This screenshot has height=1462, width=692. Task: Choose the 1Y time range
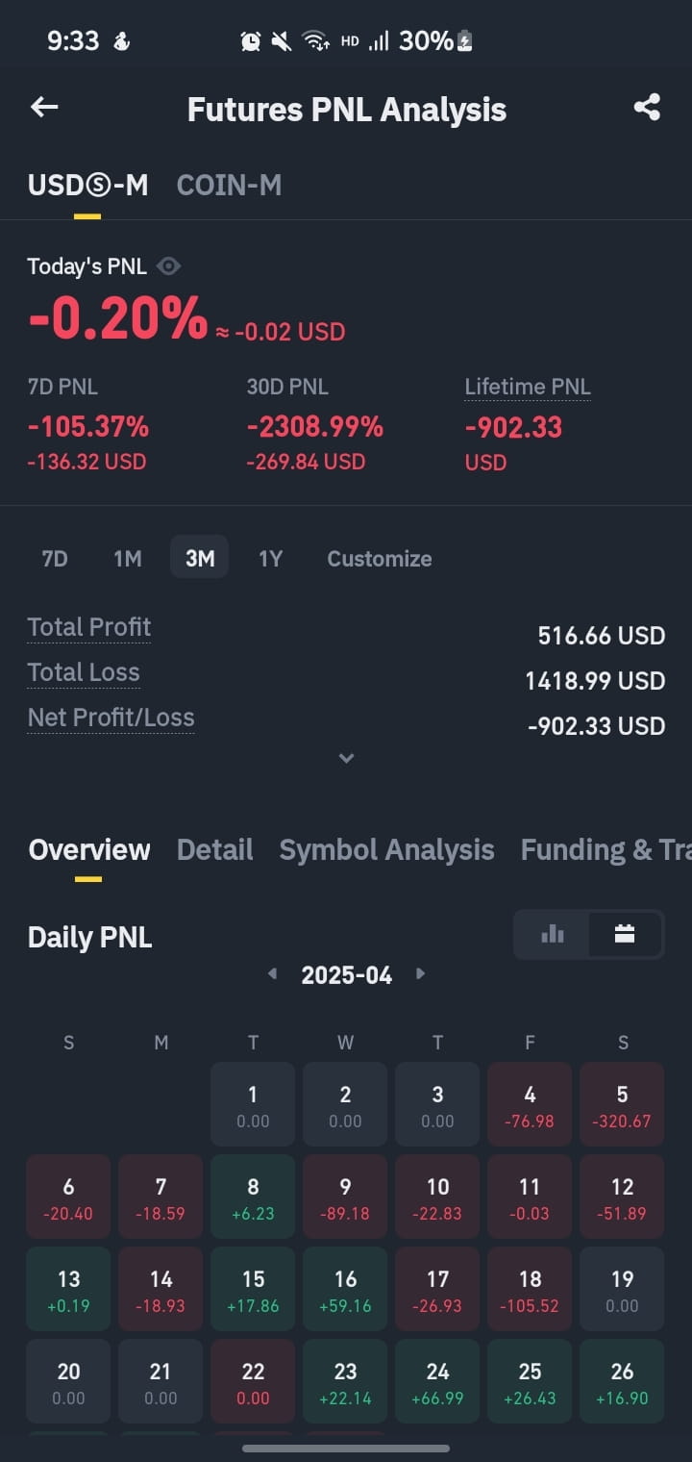pyautogui.click(x=270, y=558)
